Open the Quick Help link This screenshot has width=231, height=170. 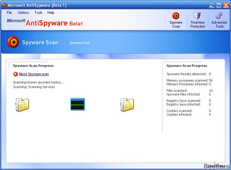217,166
